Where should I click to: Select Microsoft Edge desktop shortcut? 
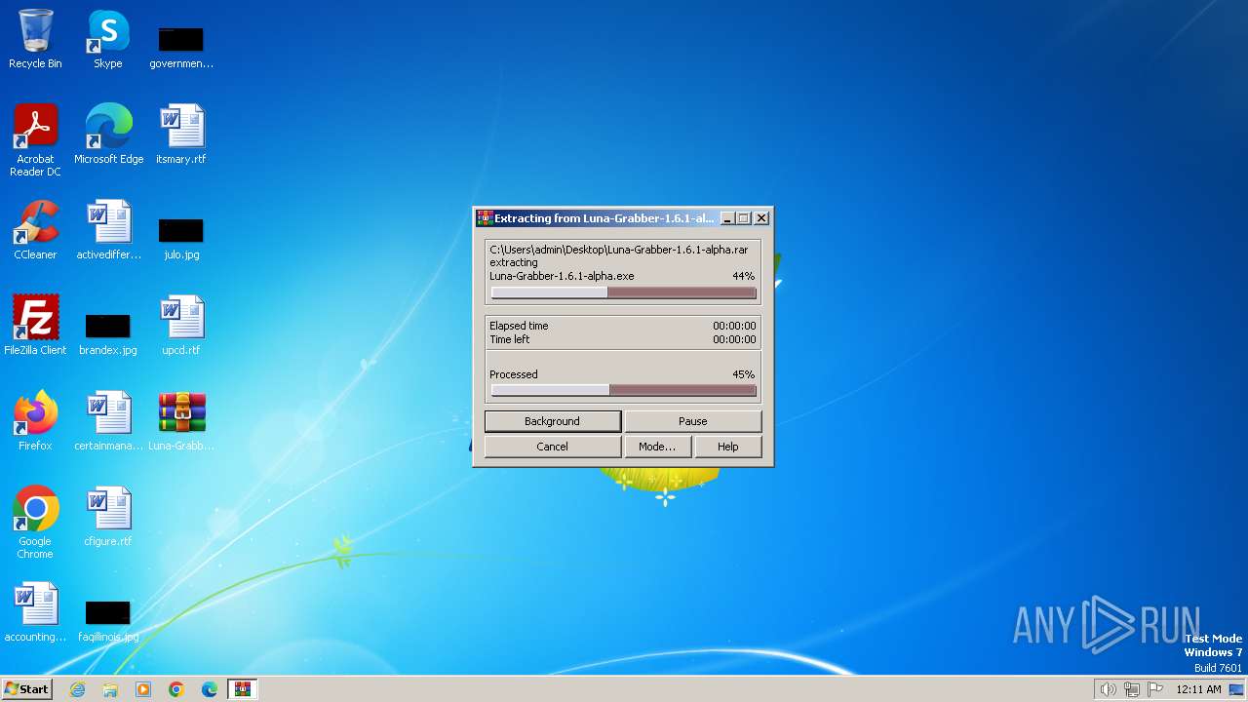108,135
